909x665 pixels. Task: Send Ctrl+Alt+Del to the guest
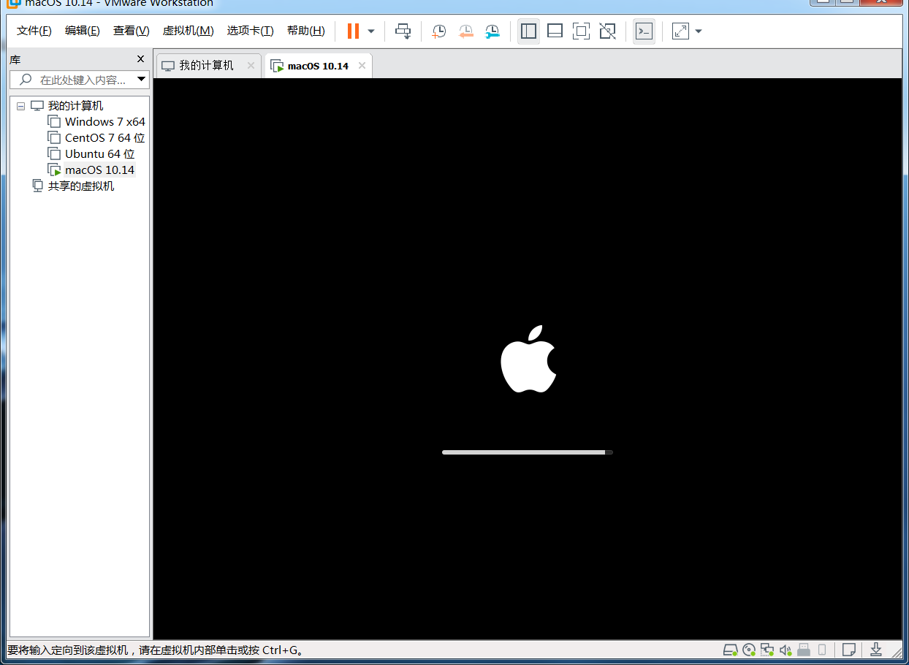(x=403, y=31)
